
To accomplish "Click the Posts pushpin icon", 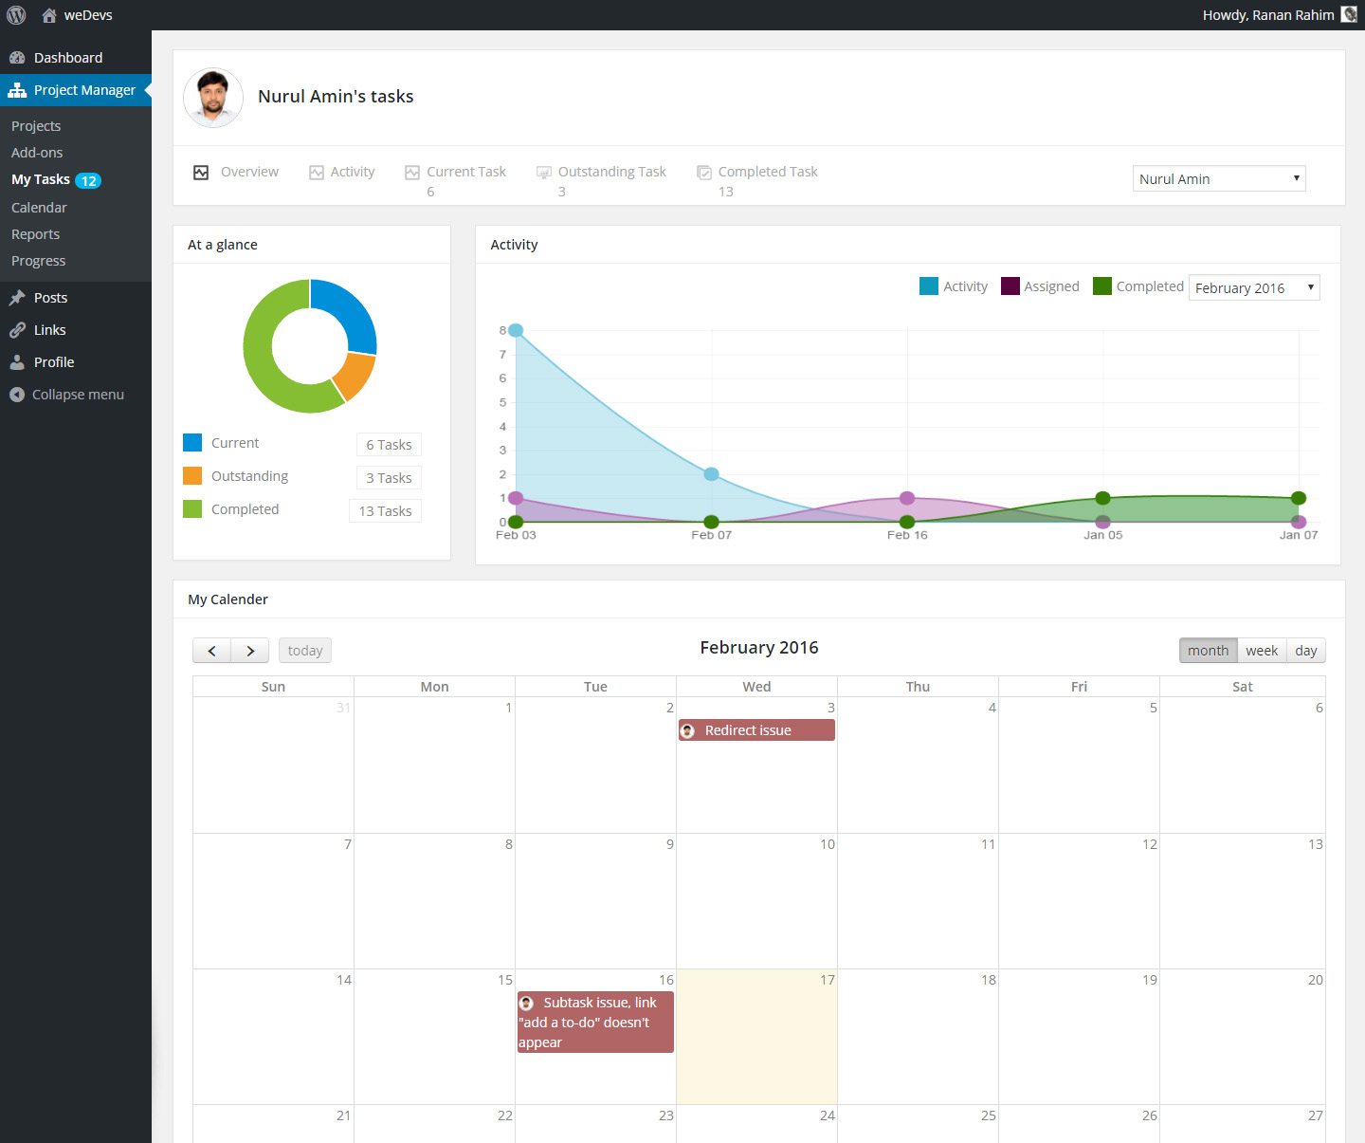I will click(17, 298).
